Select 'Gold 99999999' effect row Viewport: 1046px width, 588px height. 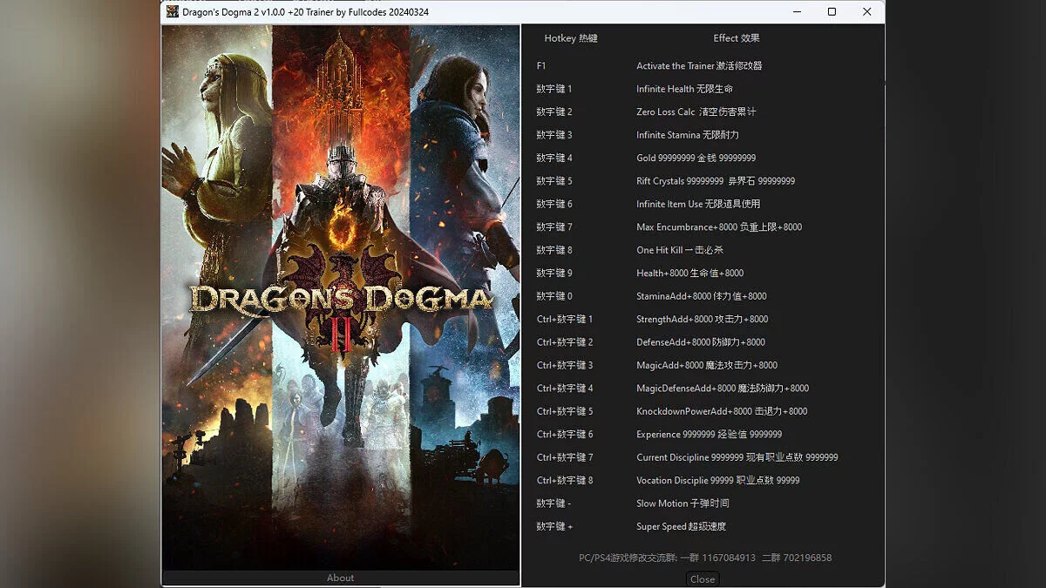click(x=696, y=158)
